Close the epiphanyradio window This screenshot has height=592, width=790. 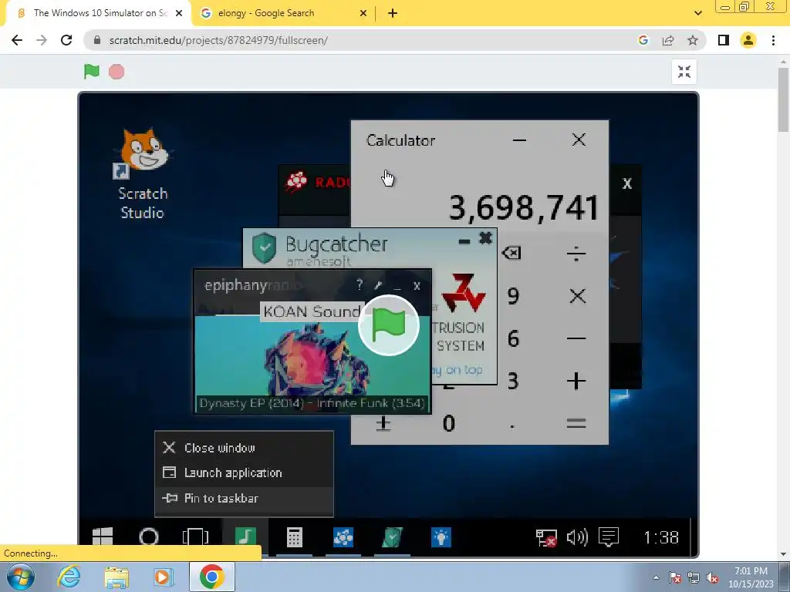point(417,286)
